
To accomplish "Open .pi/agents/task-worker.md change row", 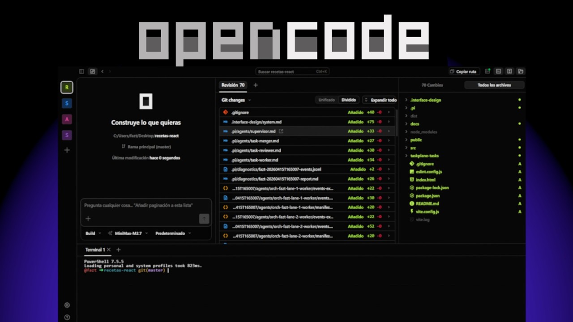I will click(307, 160).
